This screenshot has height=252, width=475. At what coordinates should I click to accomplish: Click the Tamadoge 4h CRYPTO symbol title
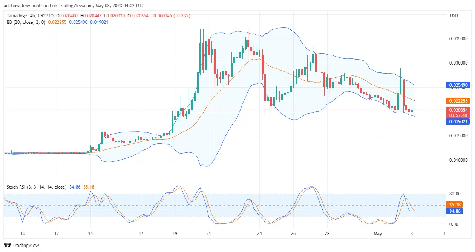click(30, 16)
